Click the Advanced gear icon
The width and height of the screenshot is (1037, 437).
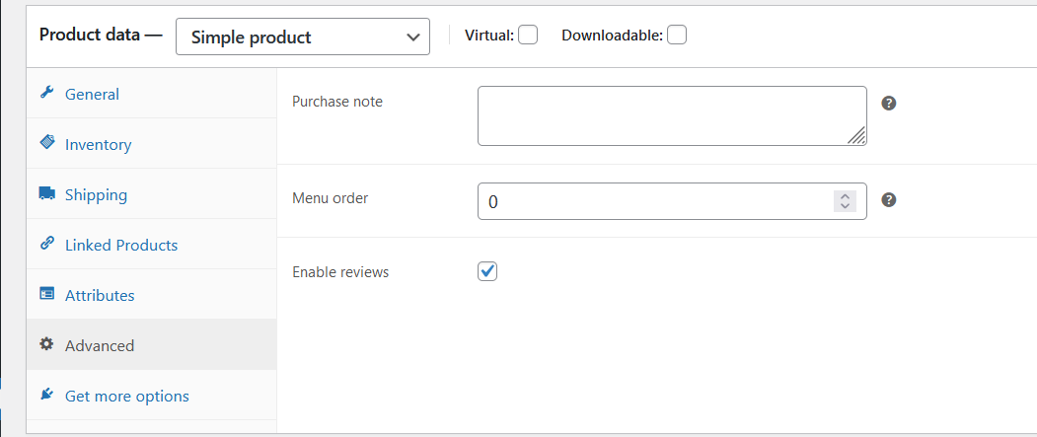(46, 345)
